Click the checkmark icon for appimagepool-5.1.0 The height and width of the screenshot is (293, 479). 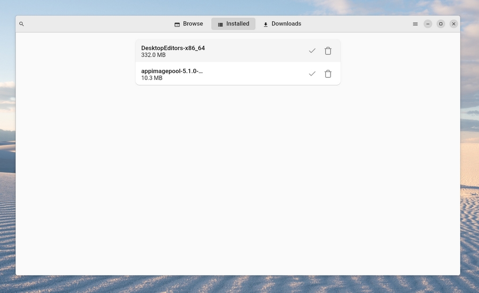coord(312,74)
